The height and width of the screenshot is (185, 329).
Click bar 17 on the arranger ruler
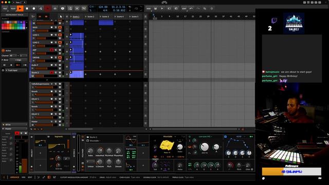(185, 16)
